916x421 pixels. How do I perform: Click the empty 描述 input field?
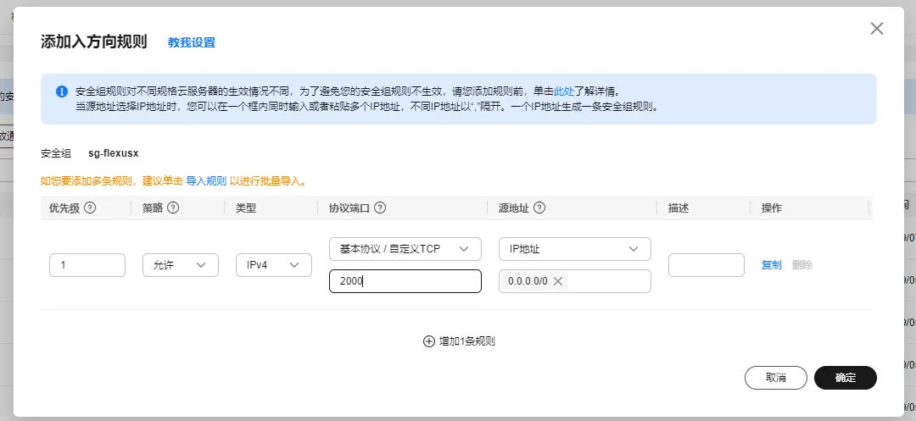coord(706,265)
